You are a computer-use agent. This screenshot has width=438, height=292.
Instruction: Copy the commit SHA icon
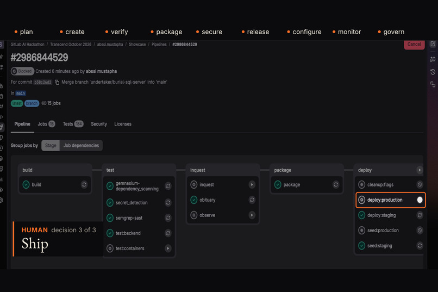pyautogui.click(x=57, y=82)
